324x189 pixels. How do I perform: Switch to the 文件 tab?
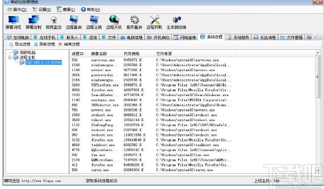pyautogui.click(x=109, y=38)
